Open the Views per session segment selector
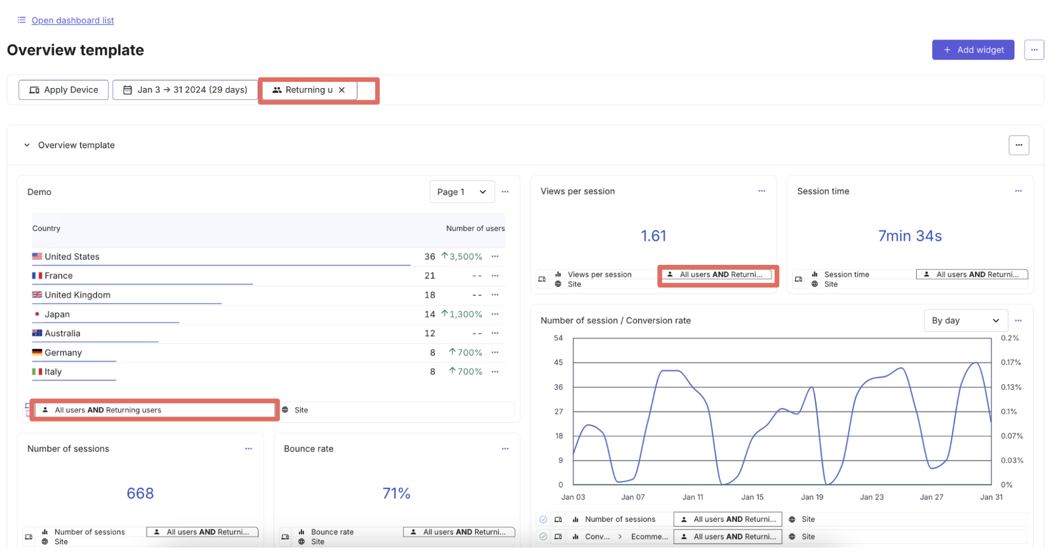The width and height of the screenshot is (1062, 555). tap(717, 274)
